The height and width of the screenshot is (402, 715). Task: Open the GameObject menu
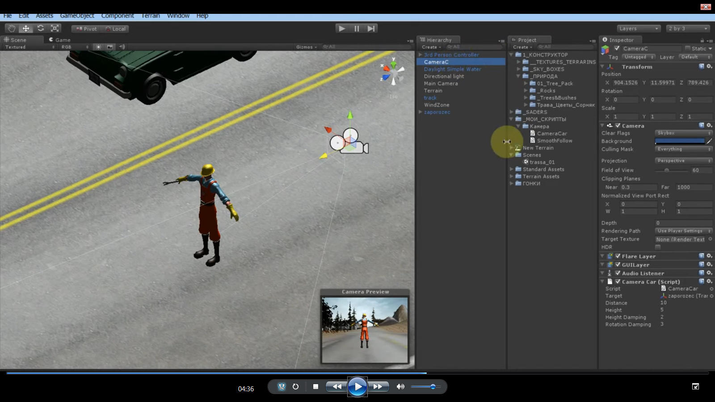tap(77, 15)
